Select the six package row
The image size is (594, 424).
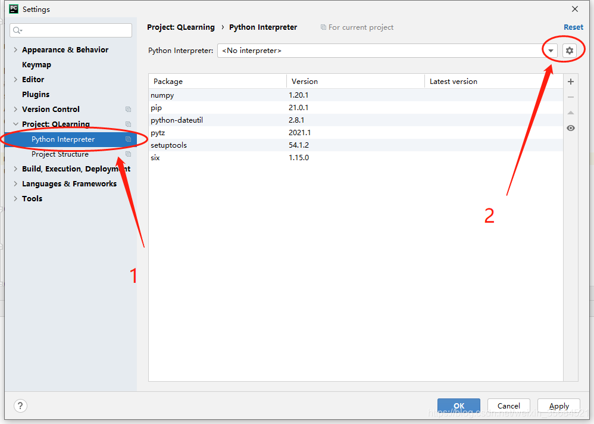coord(356,157)
